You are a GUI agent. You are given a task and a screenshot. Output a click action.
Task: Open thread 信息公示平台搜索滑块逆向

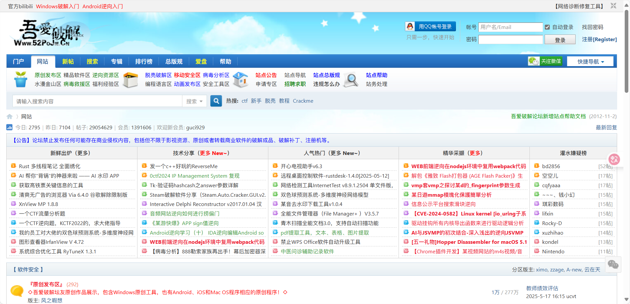(443, 204)
